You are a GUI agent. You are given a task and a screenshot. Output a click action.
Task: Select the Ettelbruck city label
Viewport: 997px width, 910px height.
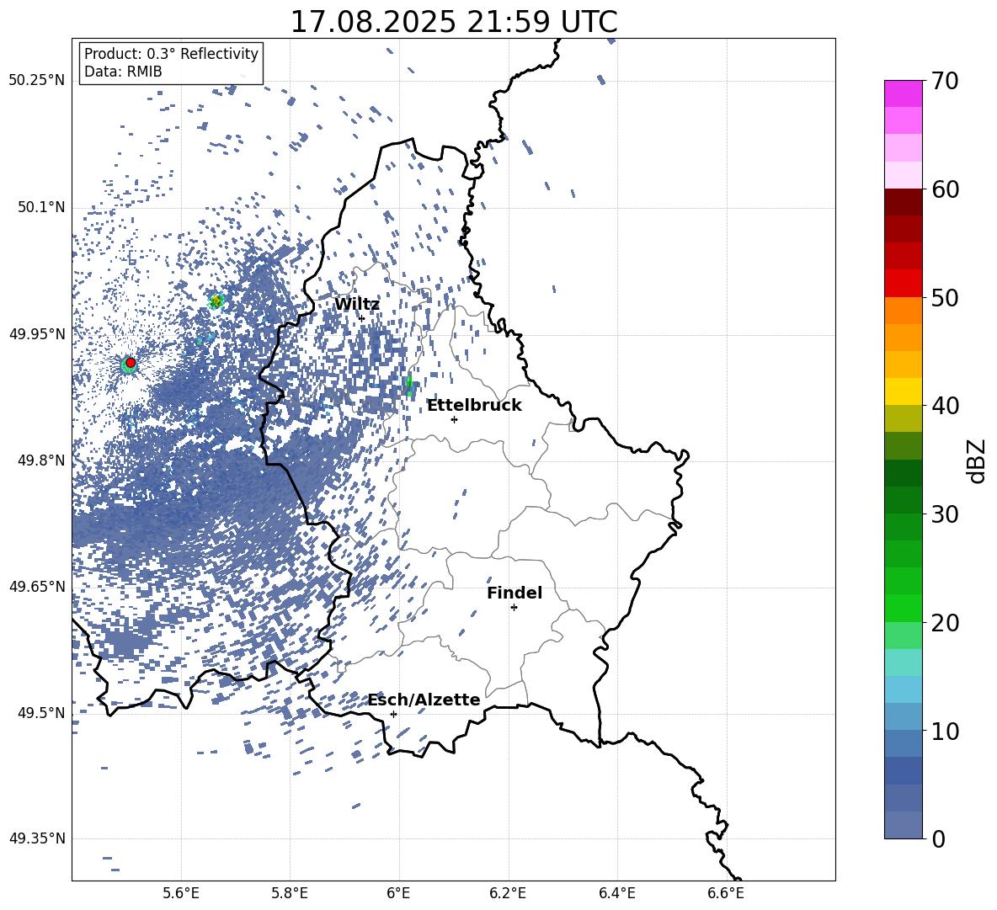click(474, 405)
